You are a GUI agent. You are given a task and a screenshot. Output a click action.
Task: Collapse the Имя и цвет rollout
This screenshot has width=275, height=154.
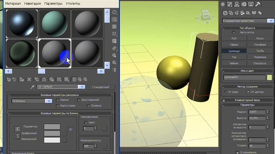223,71
